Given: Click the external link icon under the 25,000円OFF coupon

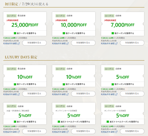Looking at the screenshot, I should [18, 44].
